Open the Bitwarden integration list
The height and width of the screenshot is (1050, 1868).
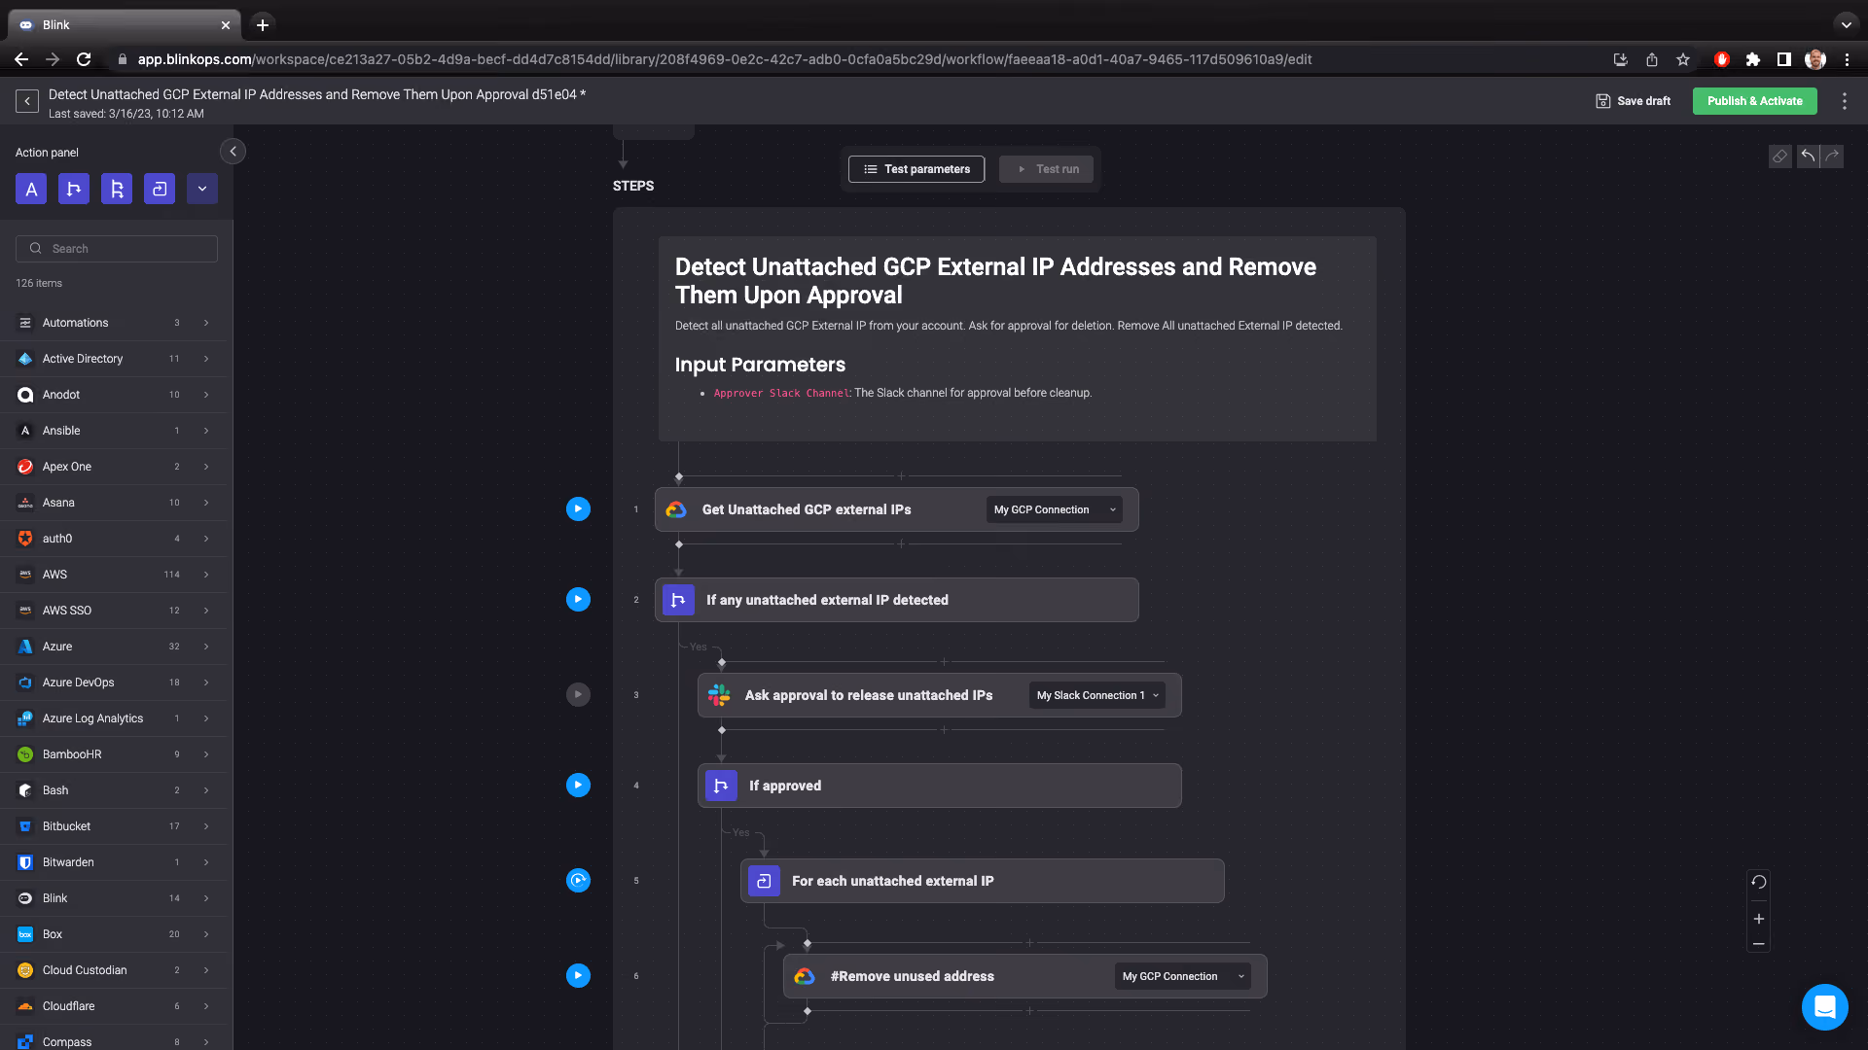pyautogui.click(x=113, y=862)
